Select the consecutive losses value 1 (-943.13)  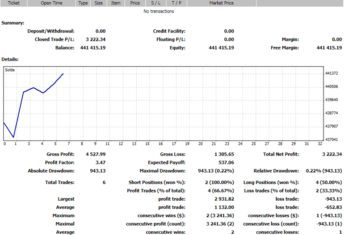click(329, 216)
